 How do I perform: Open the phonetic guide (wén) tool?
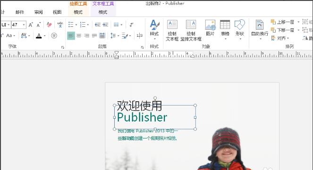coord(60,24)
